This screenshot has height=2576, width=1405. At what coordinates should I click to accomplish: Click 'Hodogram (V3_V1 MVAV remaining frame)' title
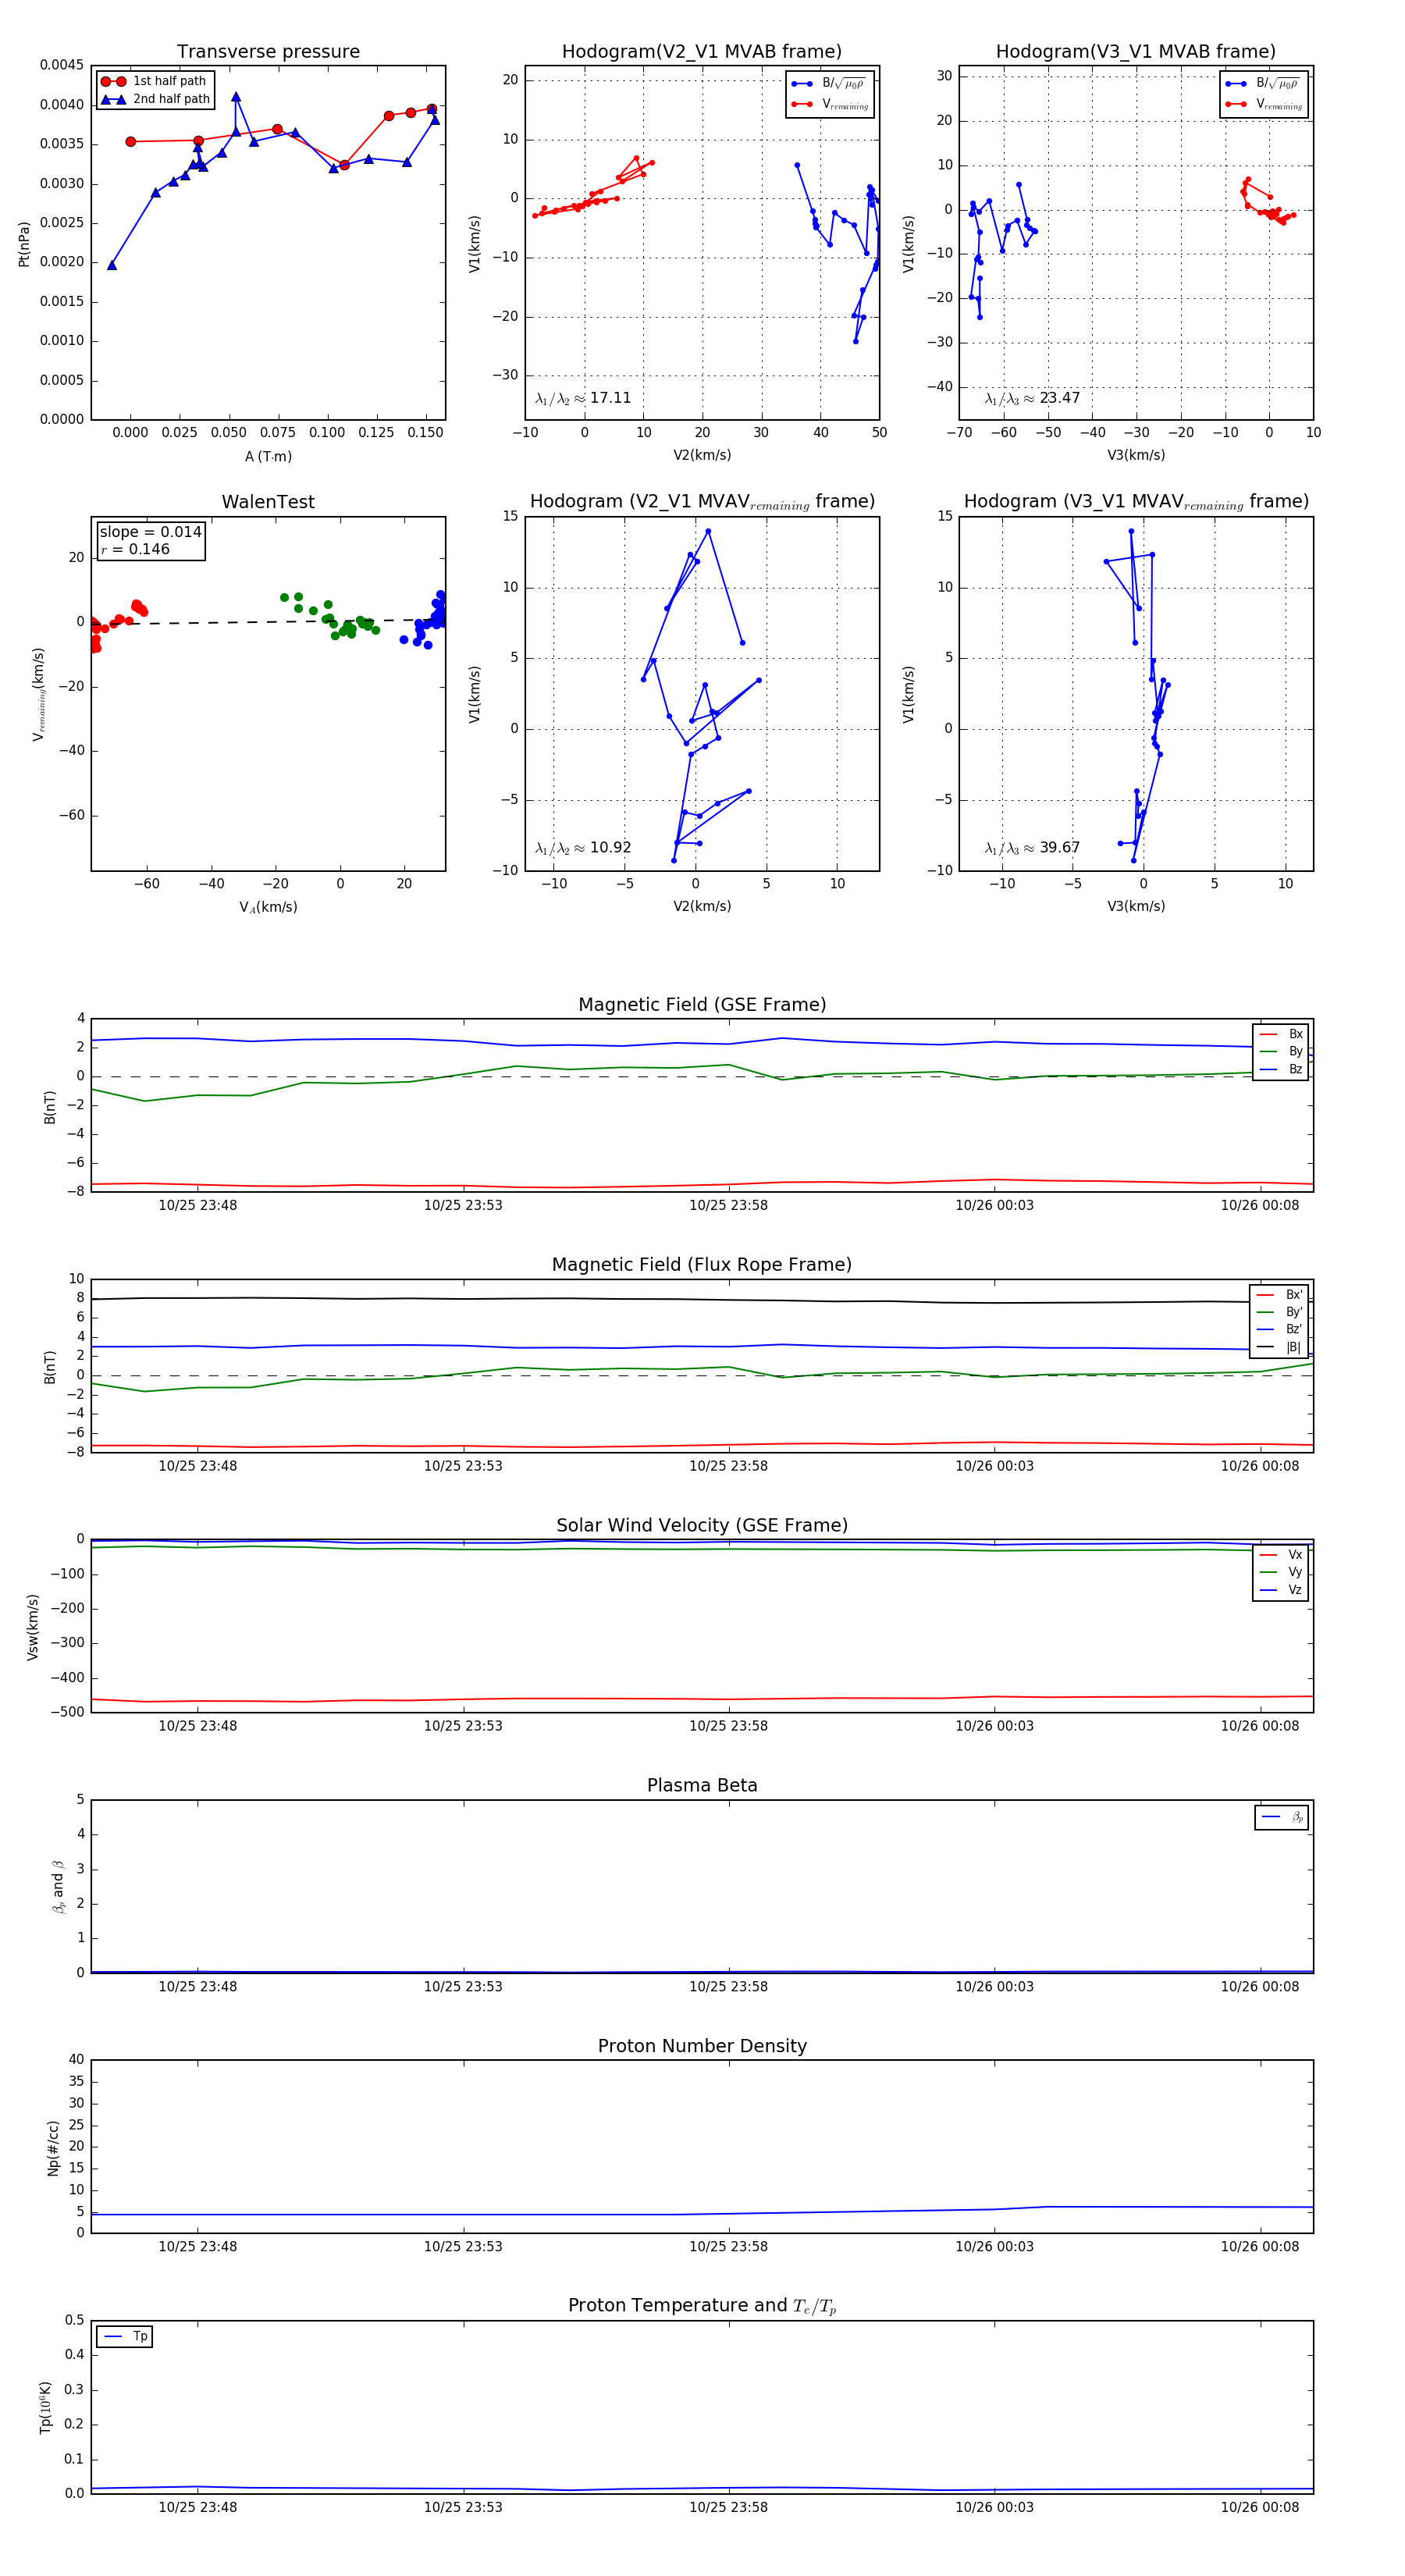coord(1136,502)
